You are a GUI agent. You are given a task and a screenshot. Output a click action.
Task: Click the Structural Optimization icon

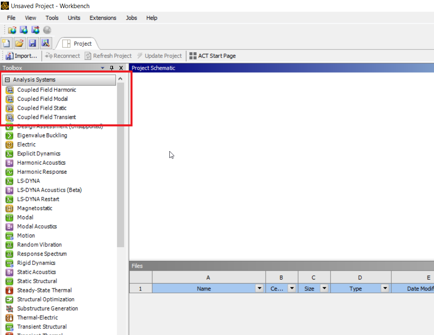[9, 300]
